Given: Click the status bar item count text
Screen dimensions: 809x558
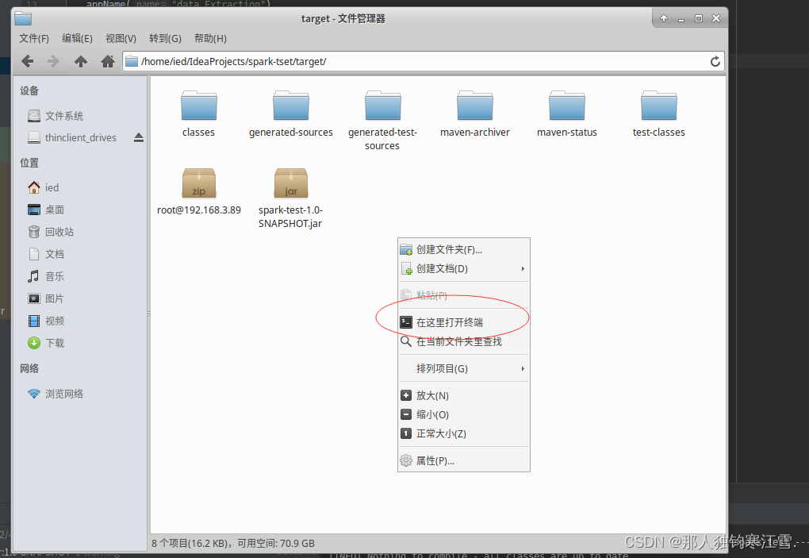Looking at the screenshot, I should 233,543.
